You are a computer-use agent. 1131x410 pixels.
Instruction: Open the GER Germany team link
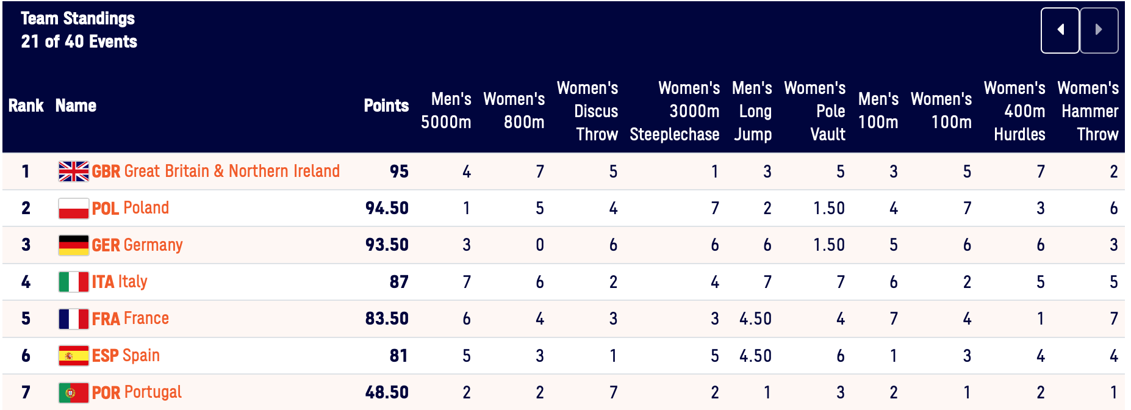[x=137, y=245]
